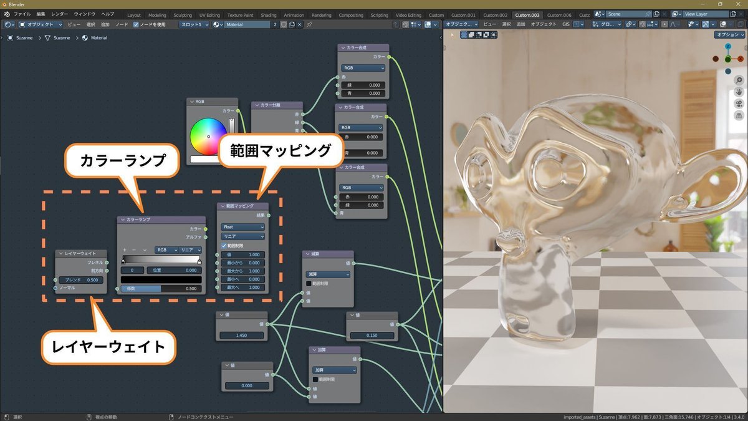Click the Z axis on the navigation gizmo

click(727, 46)
